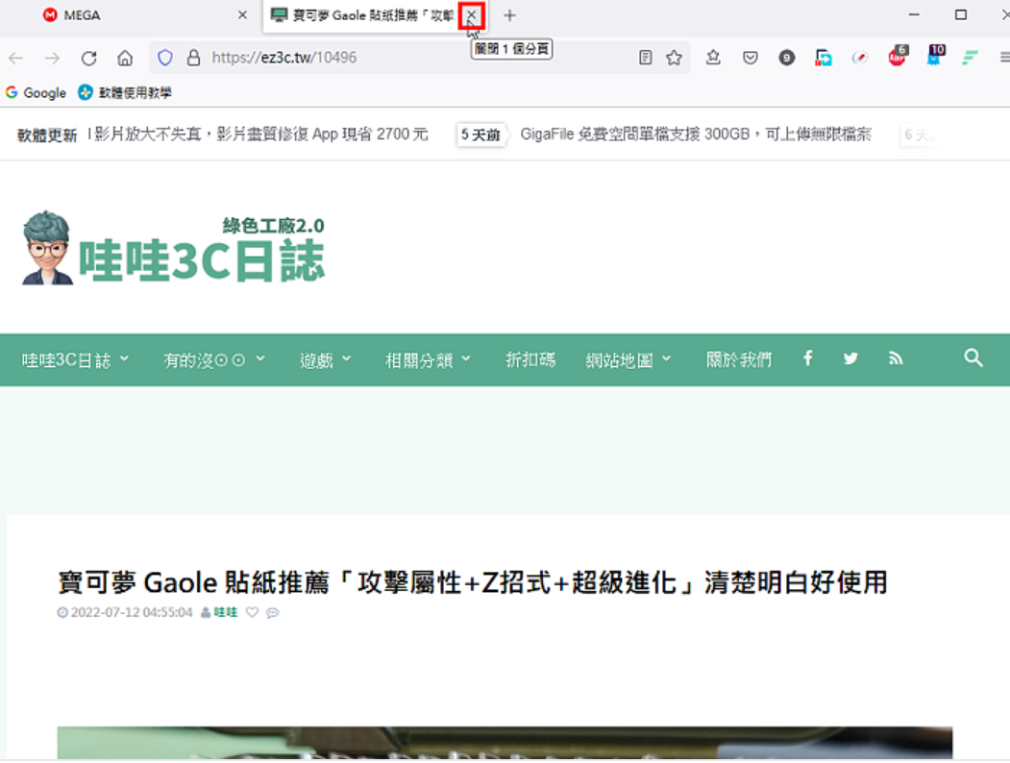Image resolution: width=1010 pixels, height=763 pixels.
Task: Click the forward navigation arrow
Action: point(52,58)
